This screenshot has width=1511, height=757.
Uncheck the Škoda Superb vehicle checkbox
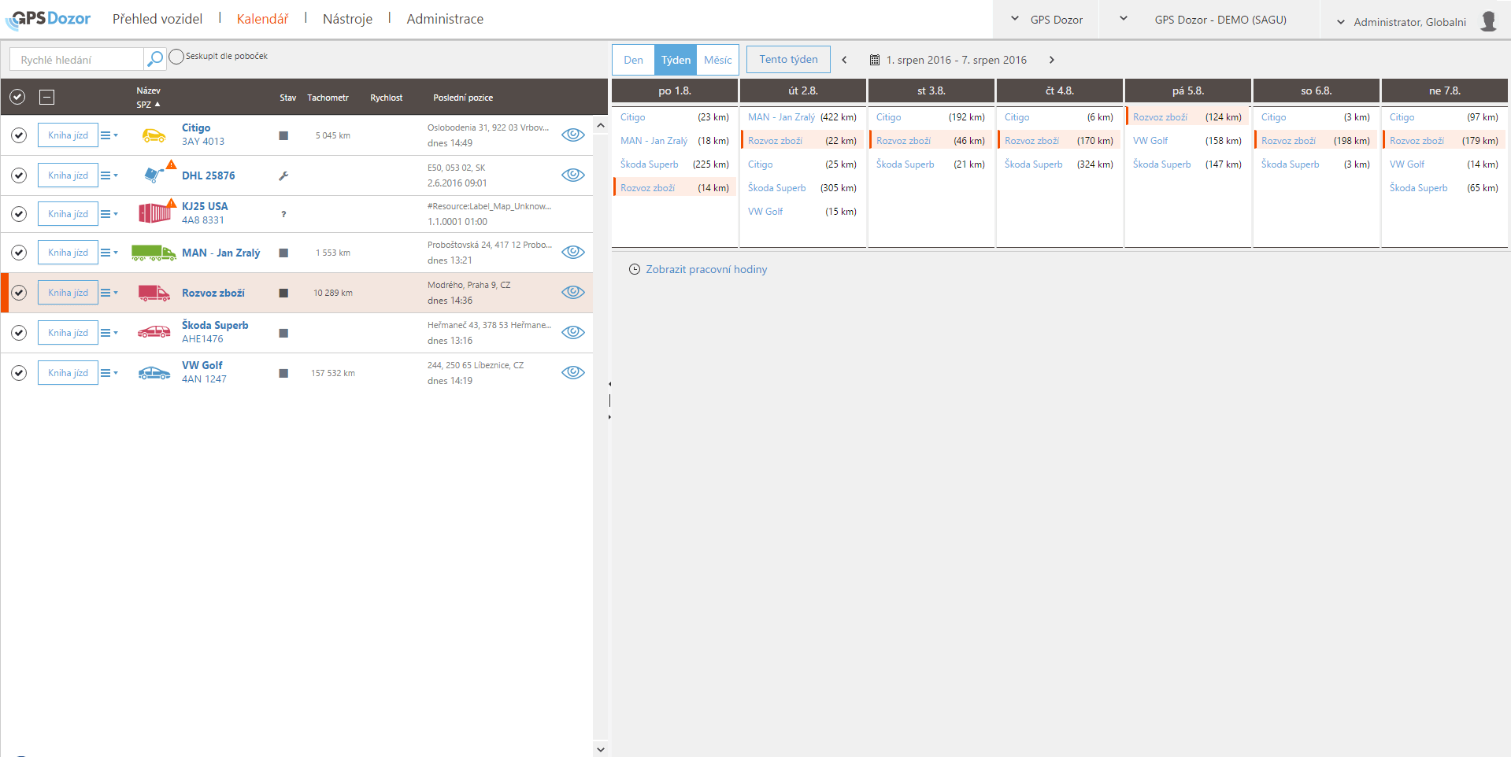click(x=19, y=333)
